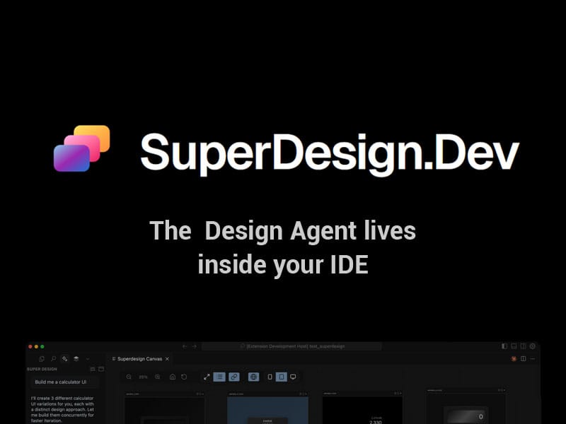Select the blue calculator design frame
The width and height of the screenshot is (566, 424).
coord(267,408)
